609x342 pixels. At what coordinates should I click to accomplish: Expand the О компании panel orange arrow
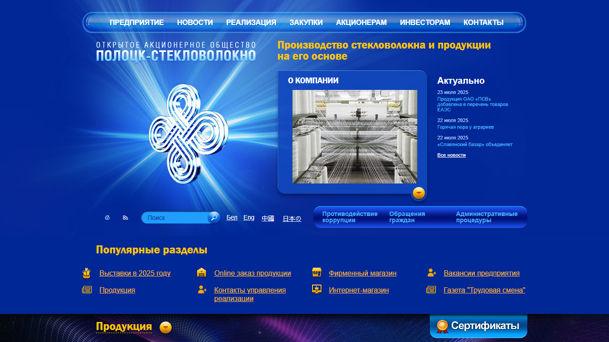pos(419,193)
